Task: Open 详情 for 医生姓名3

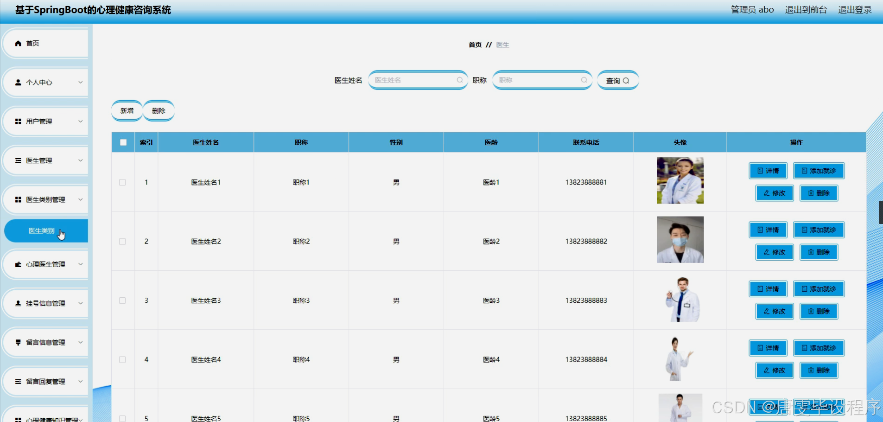Action: point(768,289)
